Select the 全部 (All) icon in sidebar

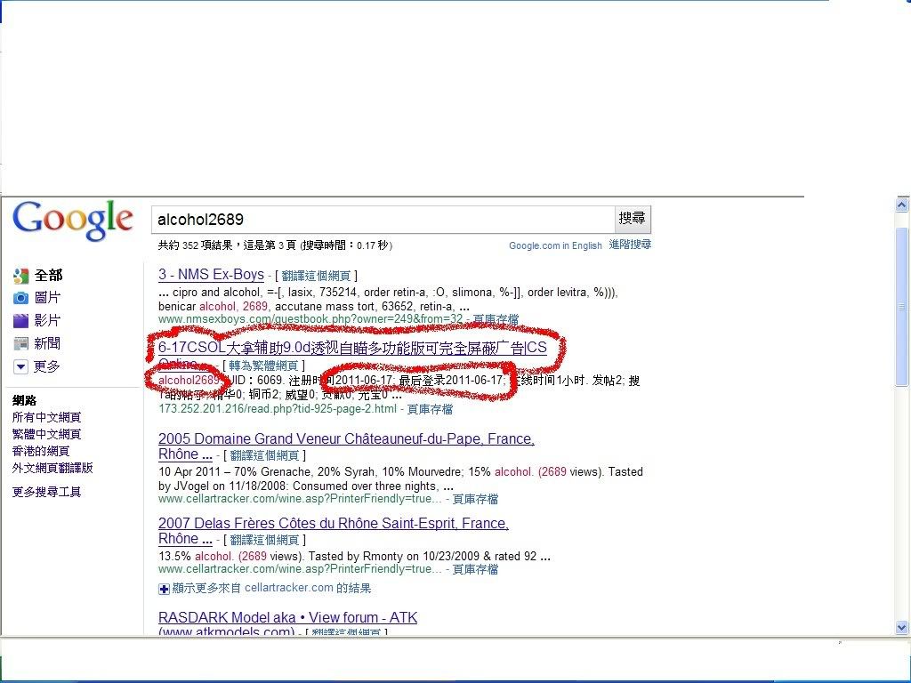21,276
